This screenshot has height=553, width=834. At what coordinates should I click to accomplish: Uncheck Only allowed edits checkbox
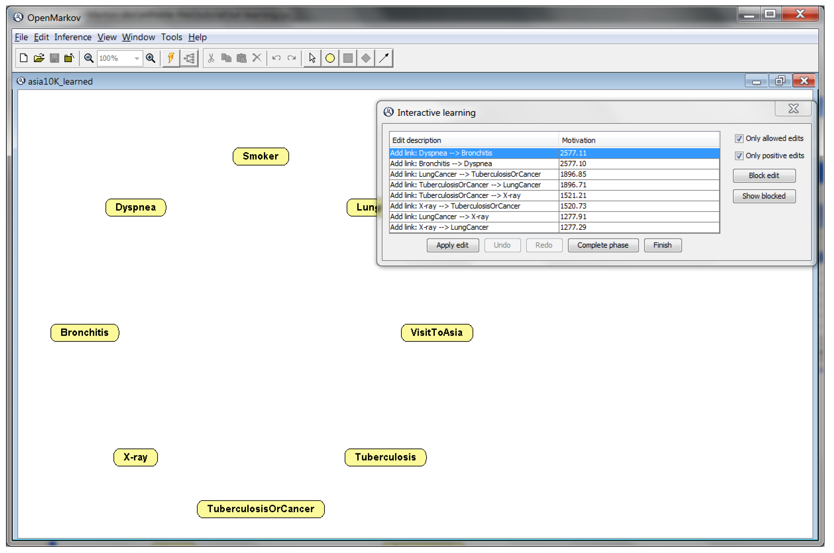[x=739, y=138]
